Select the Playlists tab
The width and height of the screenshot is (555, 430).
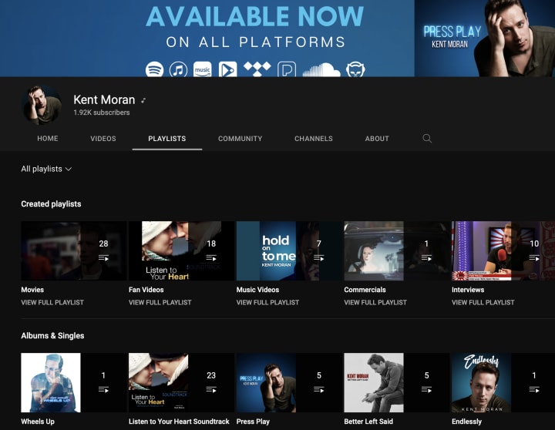[167, 139]
